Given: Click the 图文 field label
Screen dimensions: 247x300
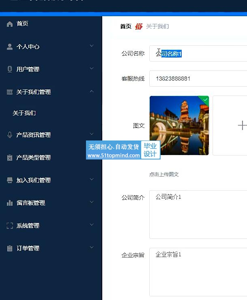Looking at the screenshot, I should click(x=139, y=126).
